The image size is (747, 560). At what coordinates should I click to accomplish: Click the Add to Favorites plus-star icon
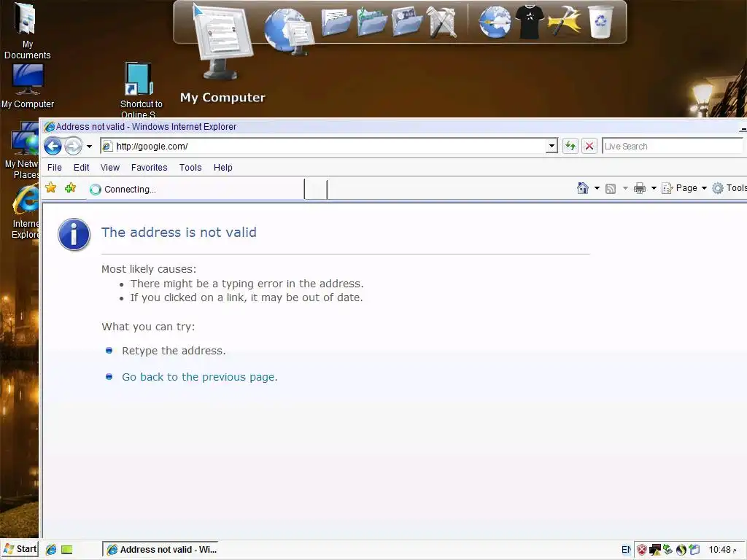click(70, 188)
